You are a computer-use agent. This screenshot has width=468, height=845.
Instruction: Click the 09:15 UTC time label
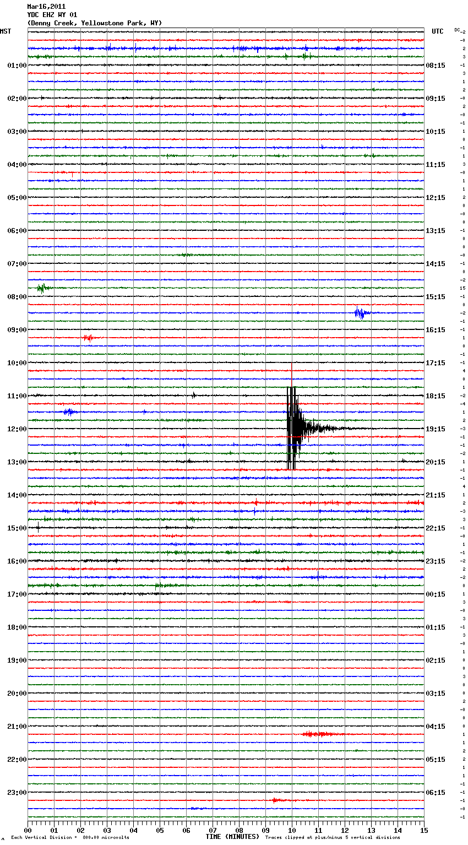(436, 99)
